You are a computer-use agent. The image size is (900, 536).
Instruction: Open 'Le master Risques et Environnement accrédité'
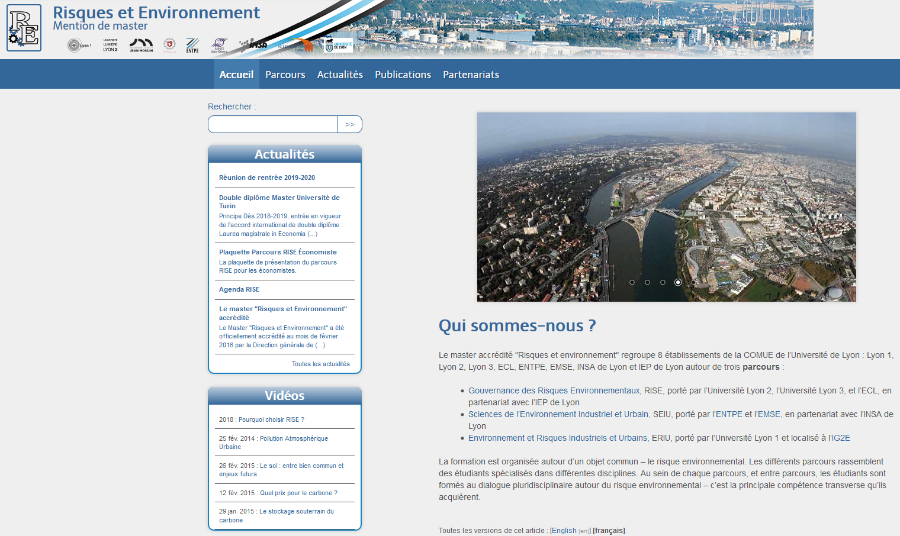coord(283,313)
